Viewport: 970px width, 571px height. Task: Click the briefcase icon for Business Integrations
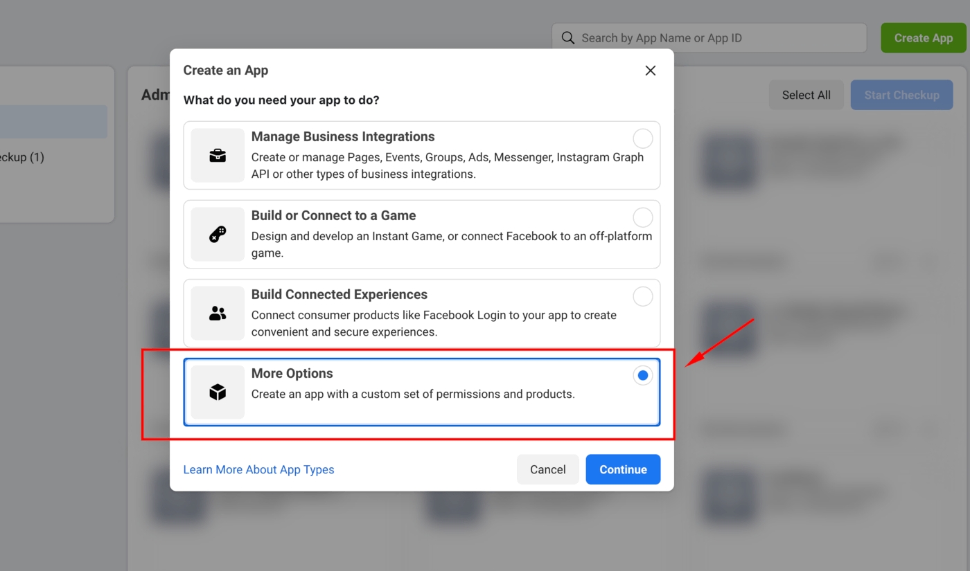[x=218, y=156]
